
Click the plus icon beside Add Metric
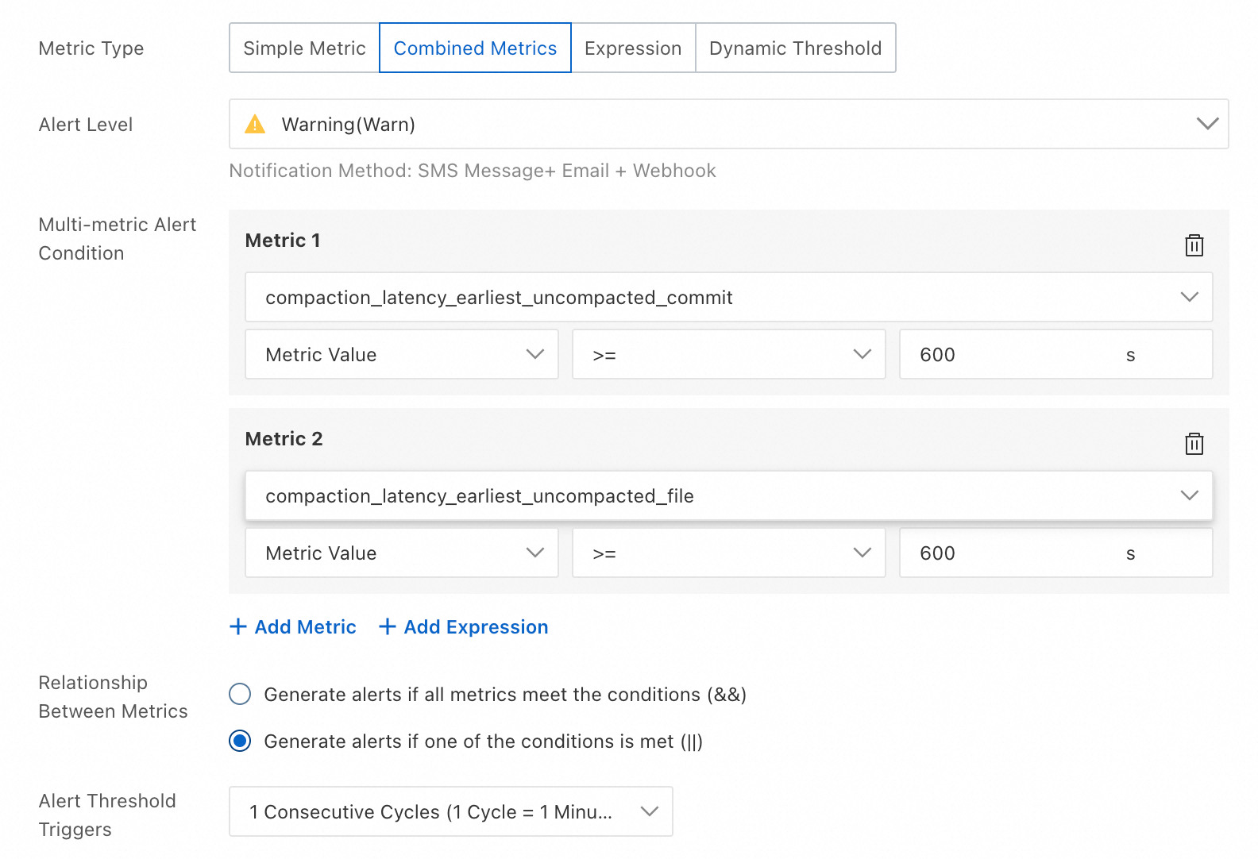click(237, 627)
